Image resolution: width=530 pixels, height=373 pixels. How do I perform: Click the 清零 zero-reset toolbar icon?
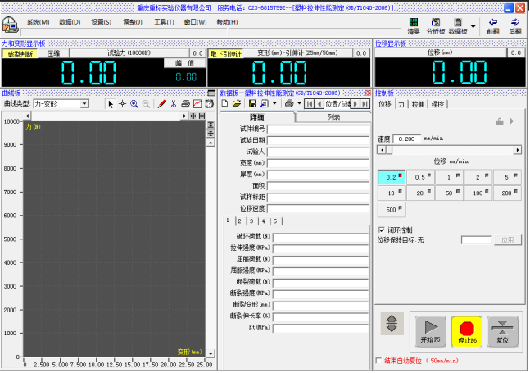pyautogui.click(x=414, y=25)
